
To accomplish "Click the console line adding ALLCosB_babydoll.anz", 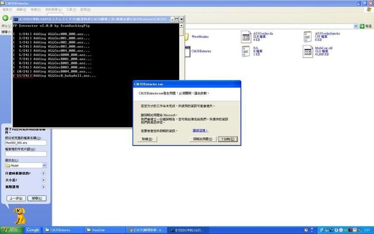I will [x=54, y=76].
